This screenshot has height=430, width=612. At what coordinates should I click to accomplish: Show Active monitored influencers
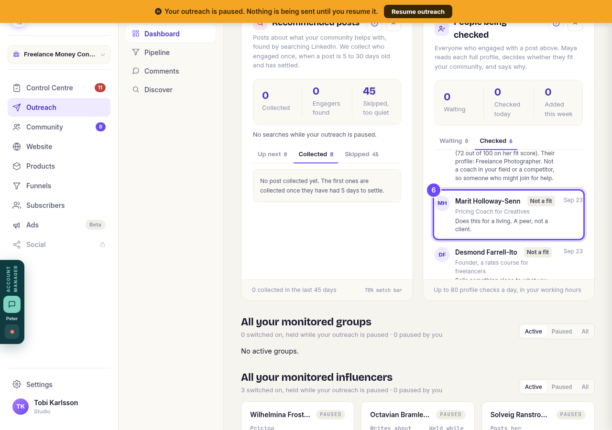534,387
